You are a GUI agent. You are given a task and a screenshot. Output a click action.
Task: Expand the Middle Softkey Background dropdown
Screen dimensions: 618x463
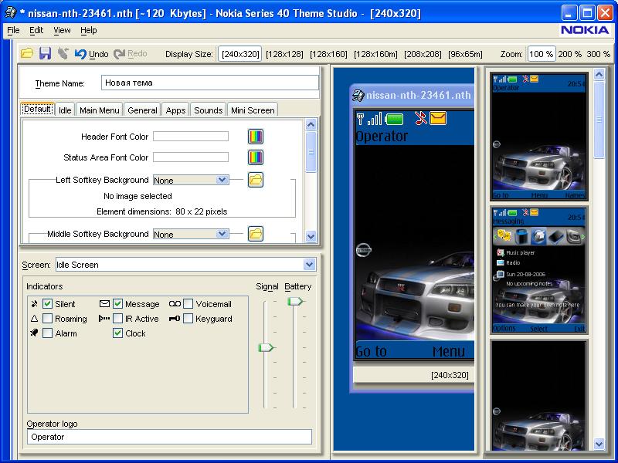(222, 235)
